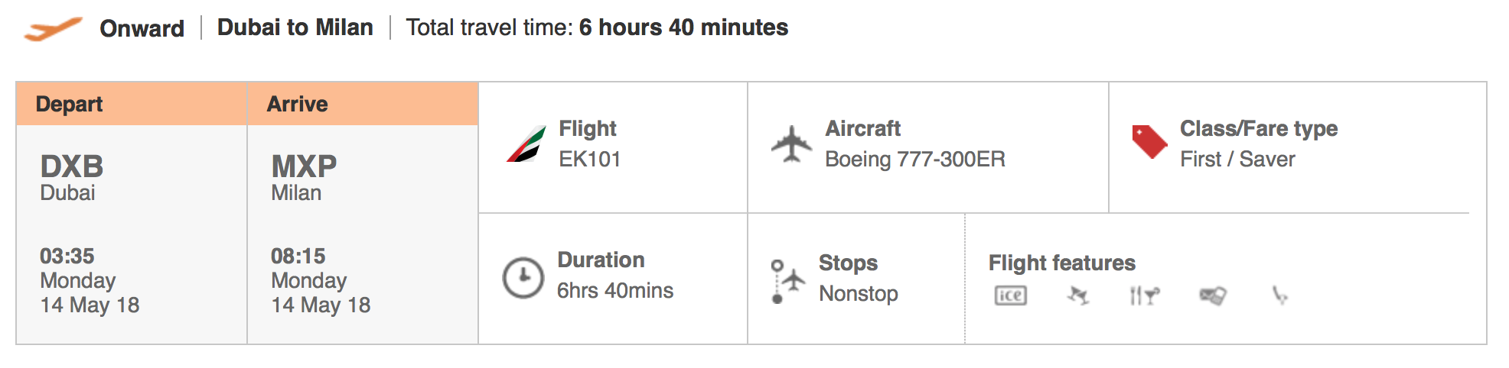Click the First / Saver fare type
1509x368 pixels.
(1237, 159)
